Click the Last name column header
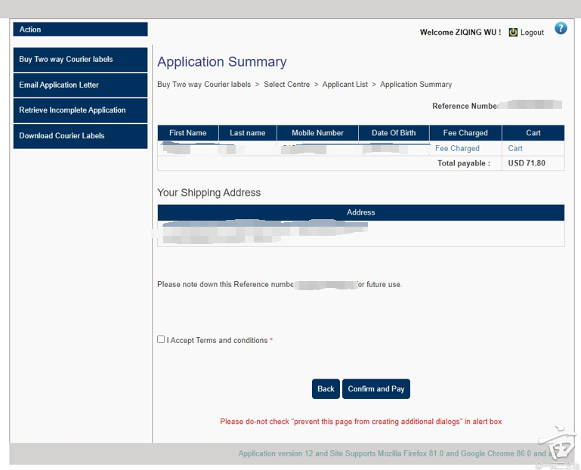The width and height of the screenshot is (581, 470). (x=247, y=133)
